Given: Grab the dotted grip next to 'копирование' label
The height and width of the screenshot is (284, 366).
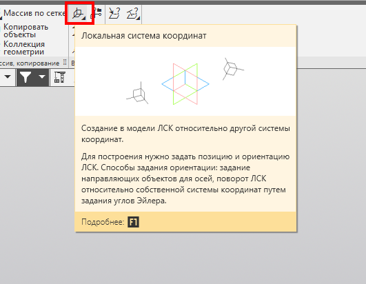Looking at the screenshot, I should [x=65, y=63].
